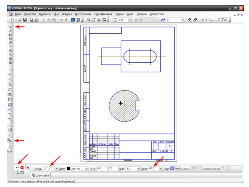
Task: Open local coordinate system icon
Action: (212, 20)
